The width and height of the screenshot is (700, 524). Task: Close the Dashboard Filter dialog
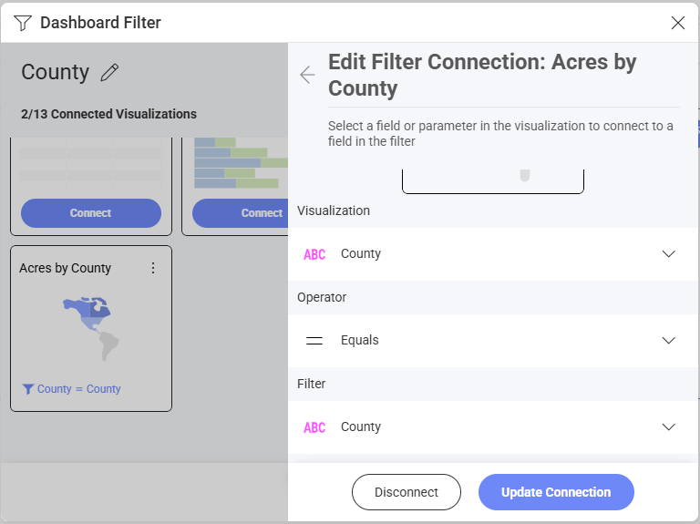point(677,23)
